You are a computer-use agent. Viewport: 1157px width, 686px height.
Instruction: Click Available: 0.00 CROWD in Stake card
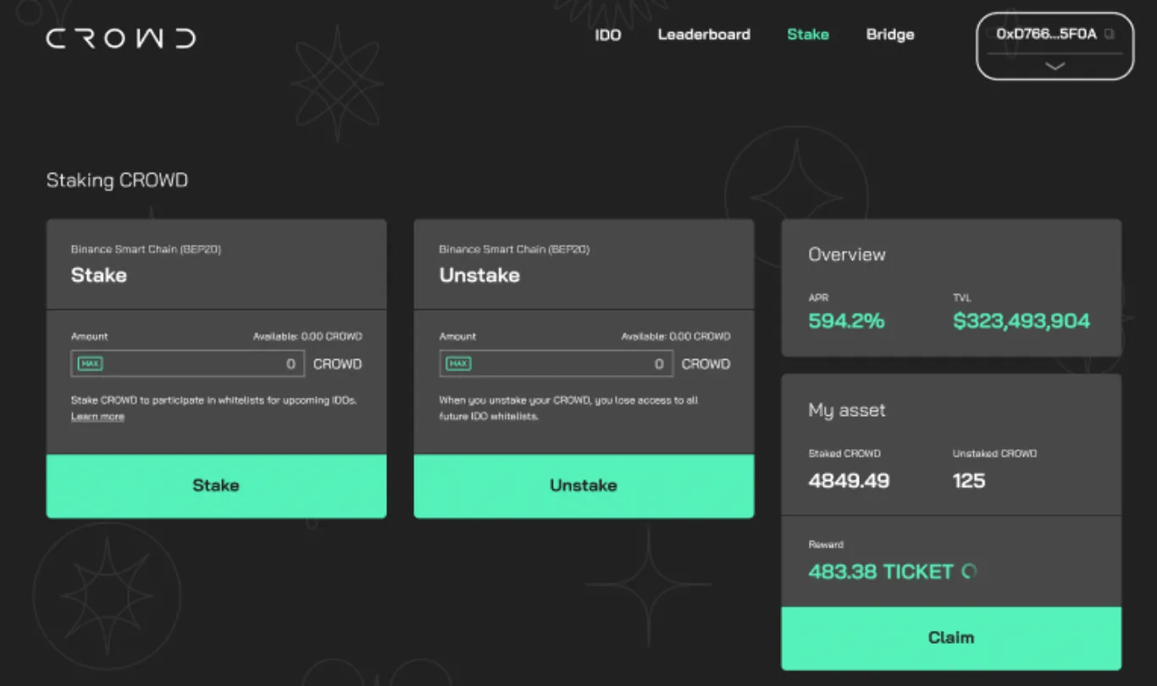(x=307, y=336)
